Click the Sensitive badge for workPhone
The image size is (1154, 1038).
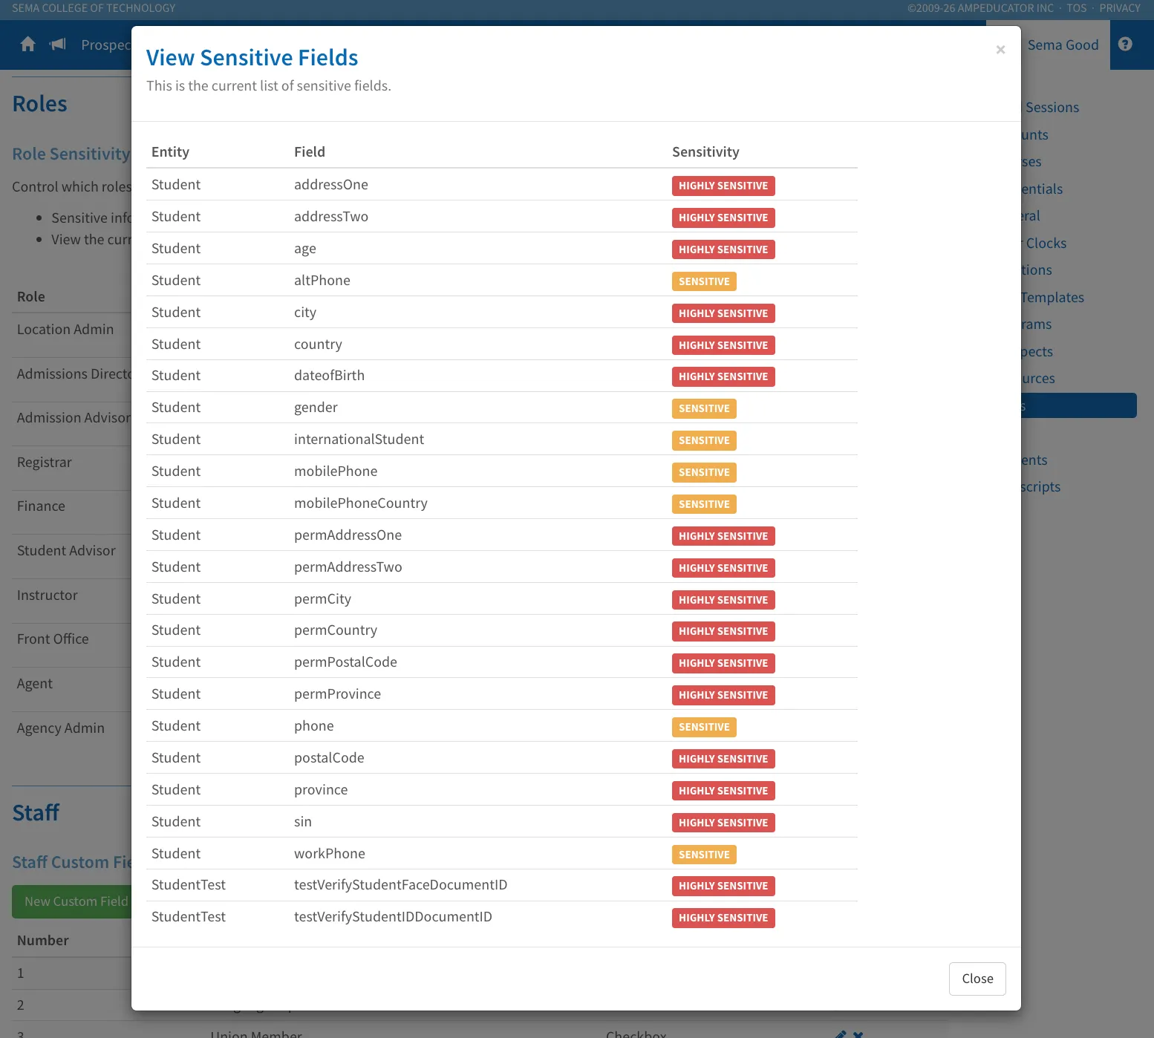click(x=704, y=855)
